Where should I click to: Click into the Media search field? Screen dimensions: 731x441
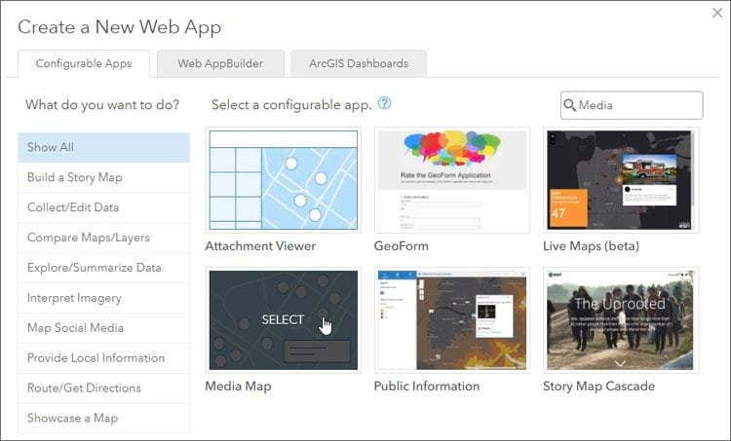635,105
